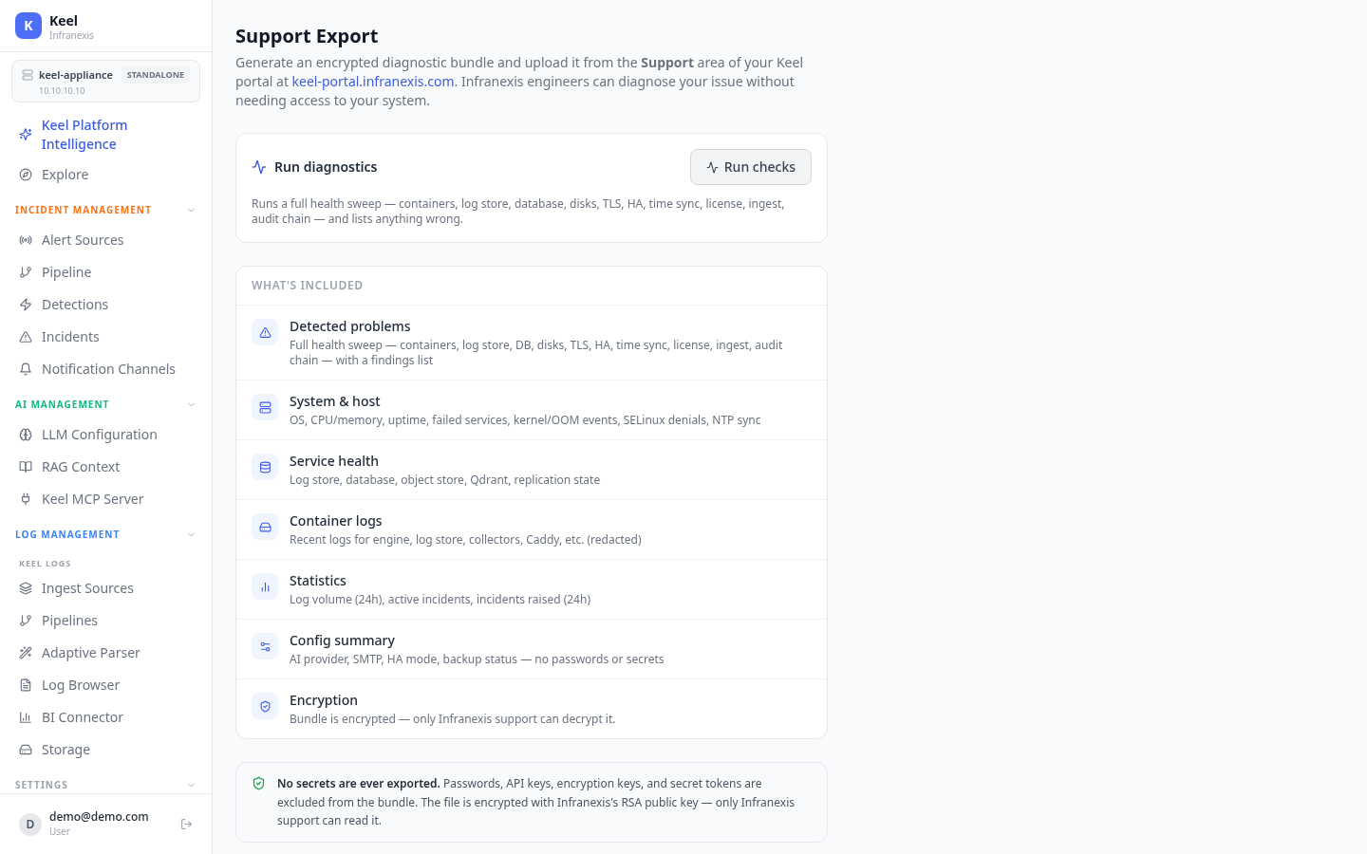
Task: Click the Config summary sliders icon
Action: click(265, 646)
